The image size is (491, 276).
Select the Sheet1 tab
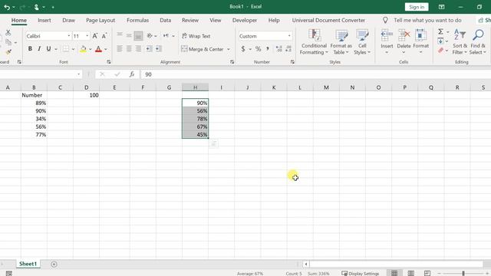click(x=28, y=264)
